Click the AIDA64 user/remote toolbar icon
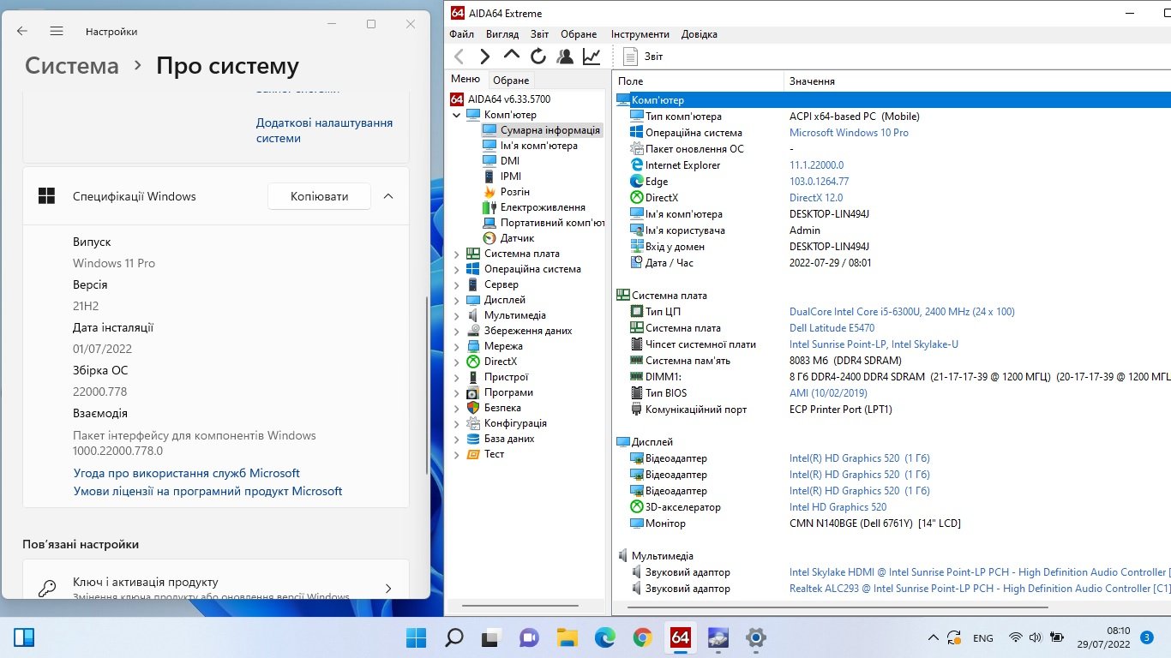Screen dimensions: 1171x658 coord(565,57)
